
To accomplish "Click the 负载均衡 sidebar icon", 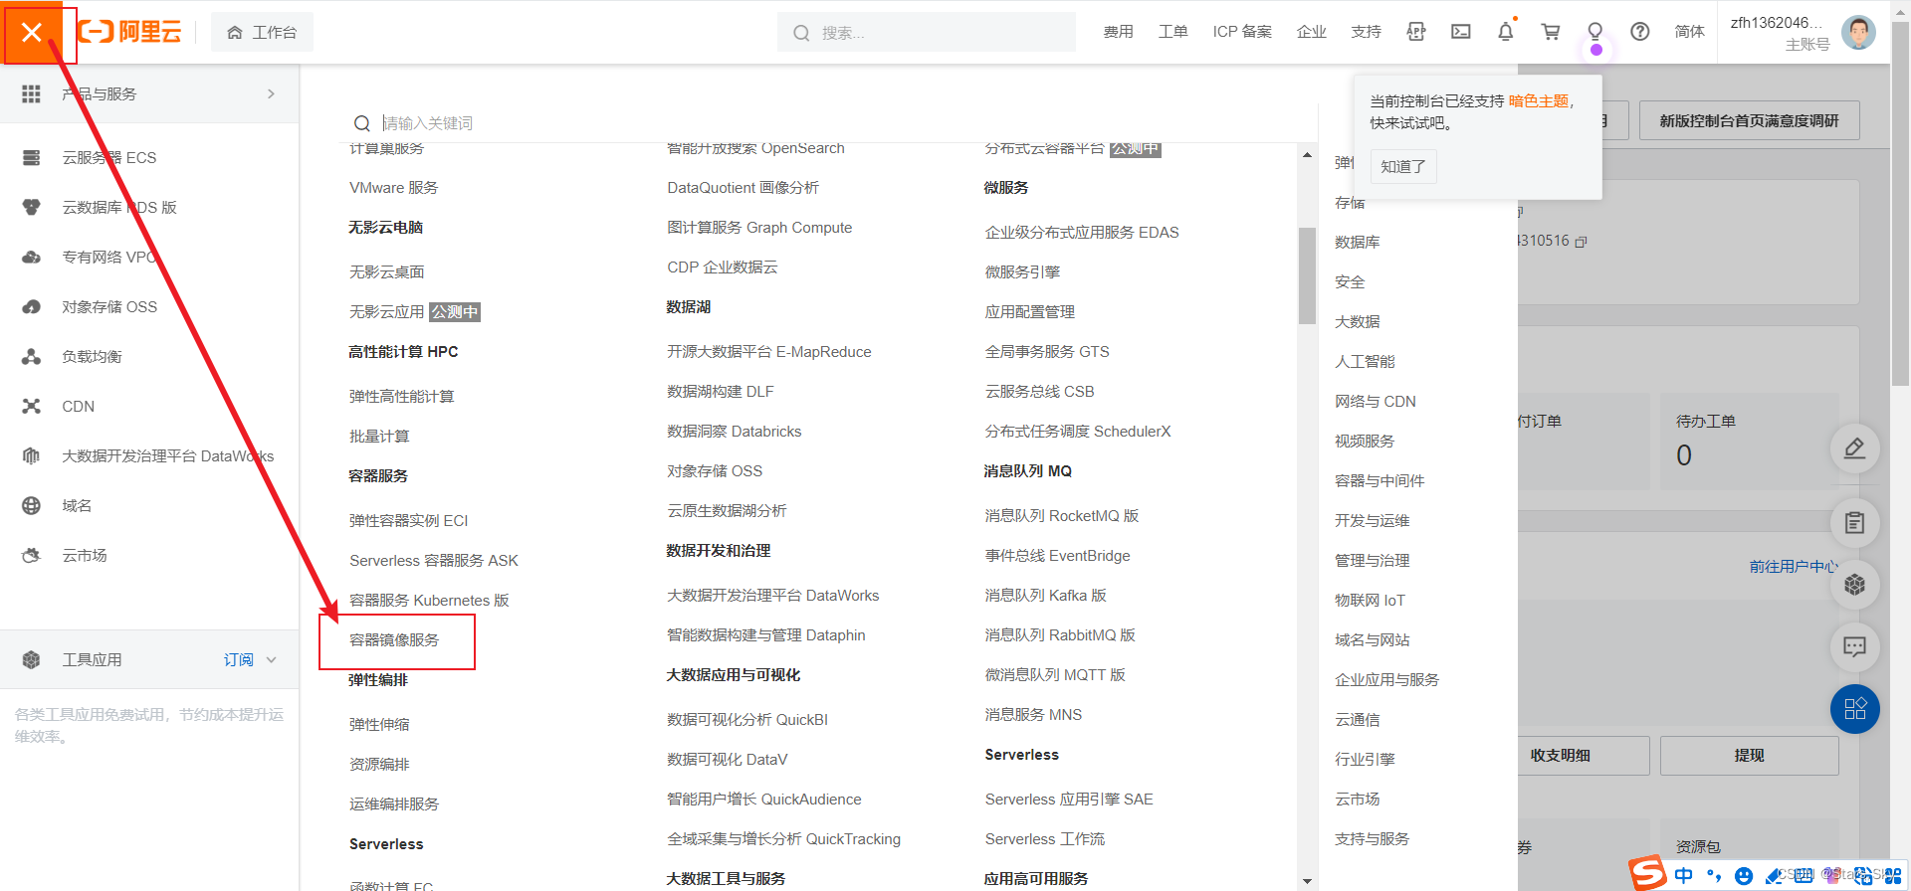I will pyautogui.click(x=32, y=356).
